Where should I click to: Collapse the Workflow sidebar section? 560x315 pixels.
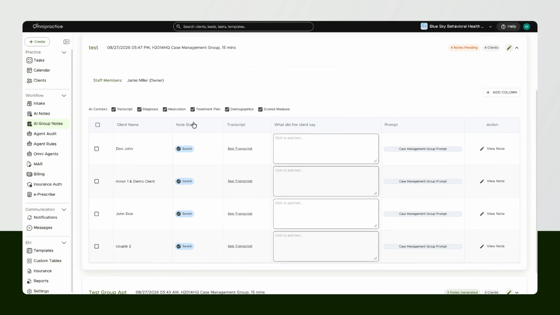(x=64, y=95)
